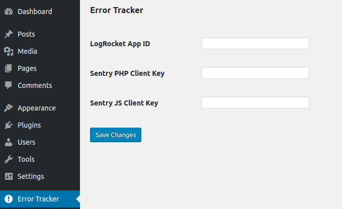Click the Posts pushpin icon
Screen dimensions: 342x209
(x=9, y=35)
